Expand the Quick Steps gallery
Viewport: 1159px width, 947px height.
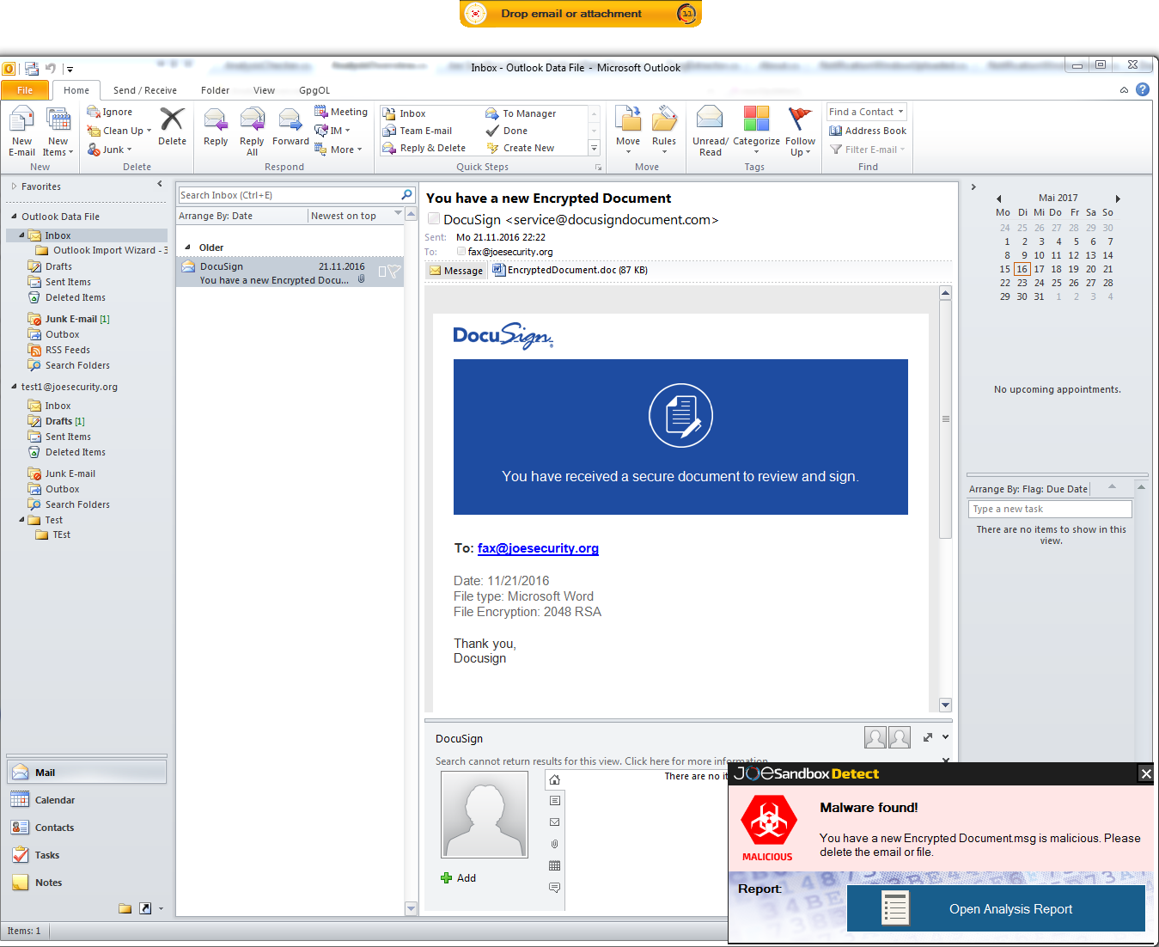pyautogui.click(x=594, y=148)
